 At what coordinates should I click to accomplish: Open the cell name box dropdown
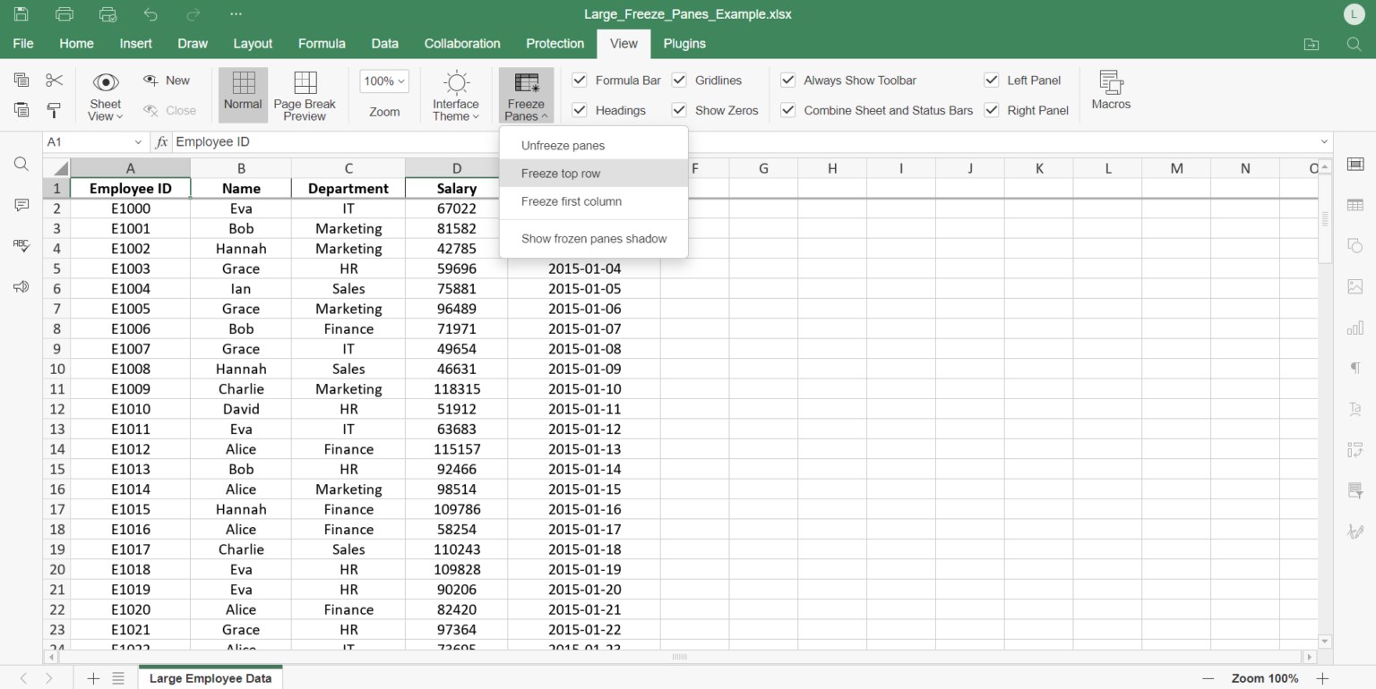140,141
